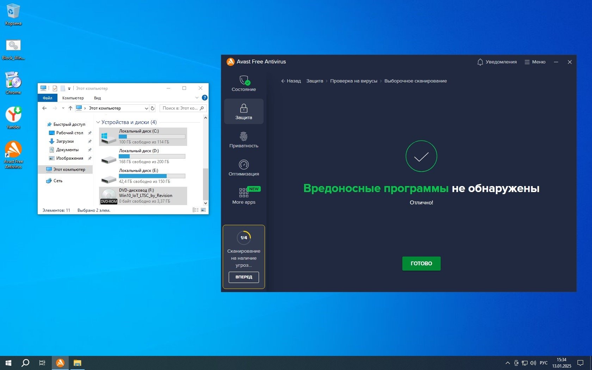The width and height of the screenshot is (592, 370).
Task: Expand the Explorer ribbon with the chevron
Action: tap(197, 98)
